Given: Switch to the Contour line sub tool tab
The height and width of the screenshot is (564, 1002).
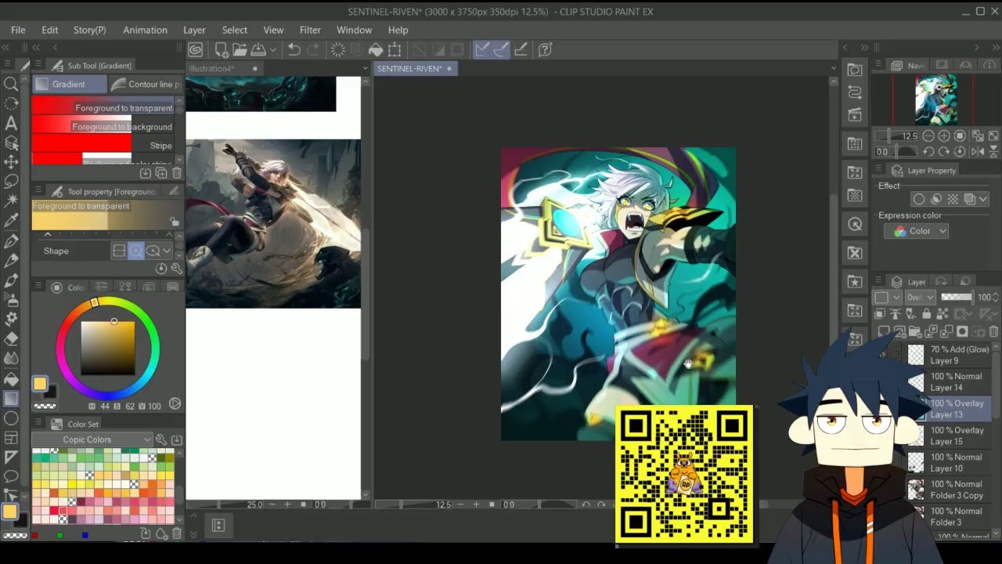Looking at the screenshot, I should tap(146, 84).
